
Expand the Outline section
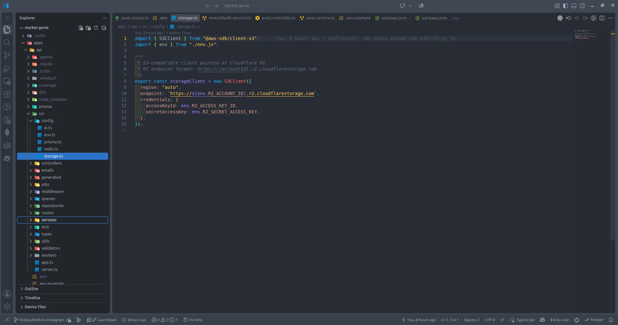[62, 289]
